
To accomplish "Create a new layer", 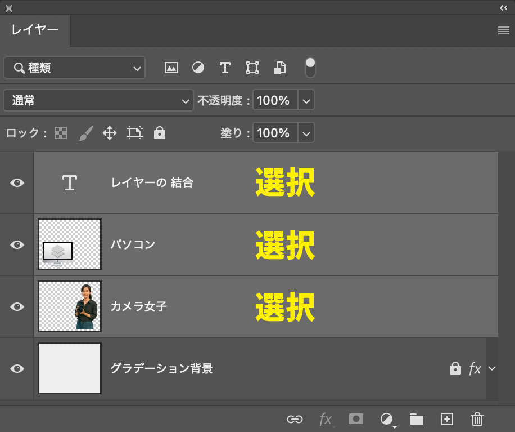I will [x=446, y=419].
